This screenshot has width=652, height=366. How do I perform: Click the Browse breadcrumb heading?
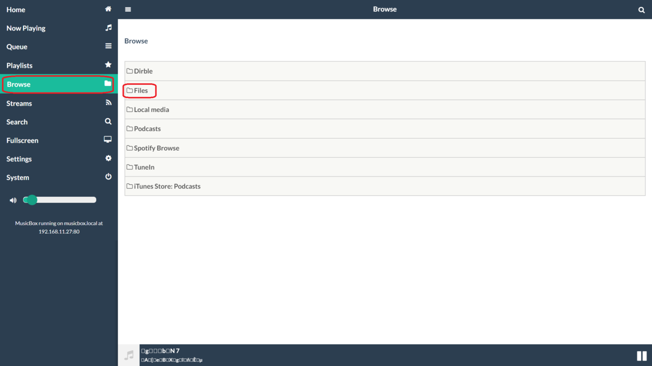[136, 41]
